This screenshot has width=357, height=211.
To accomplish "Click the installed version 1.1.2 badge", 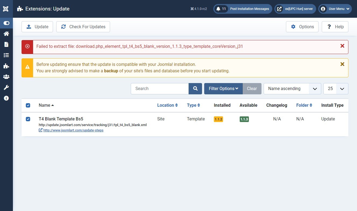I will (x=218, y=119).
